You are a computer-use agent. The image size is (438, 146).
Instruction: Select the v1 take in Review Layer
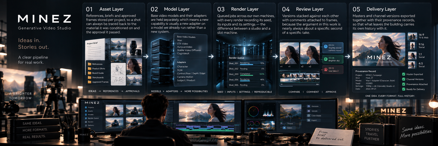pyautogui.click(x=289, y=53)
